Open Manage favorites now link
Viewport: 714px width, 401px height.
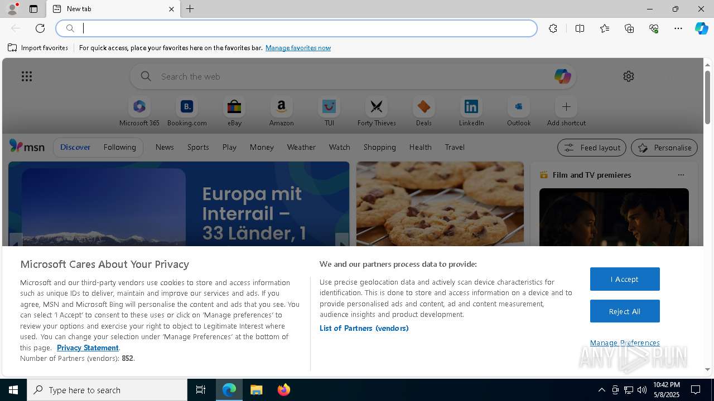(298, 48)
